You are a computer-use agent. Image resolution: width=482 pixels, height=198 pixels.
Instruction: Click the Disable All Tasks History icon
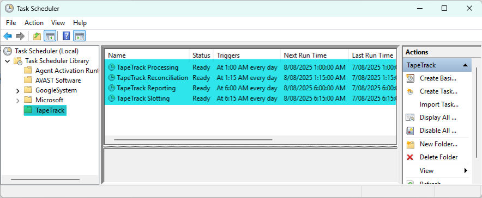pyautogui.click(x=410, y=131)
